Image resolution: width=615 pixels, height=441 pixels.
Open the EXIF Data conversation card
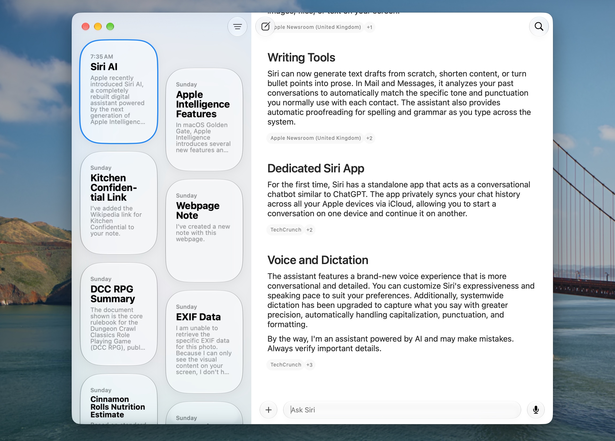click(204, 342)
